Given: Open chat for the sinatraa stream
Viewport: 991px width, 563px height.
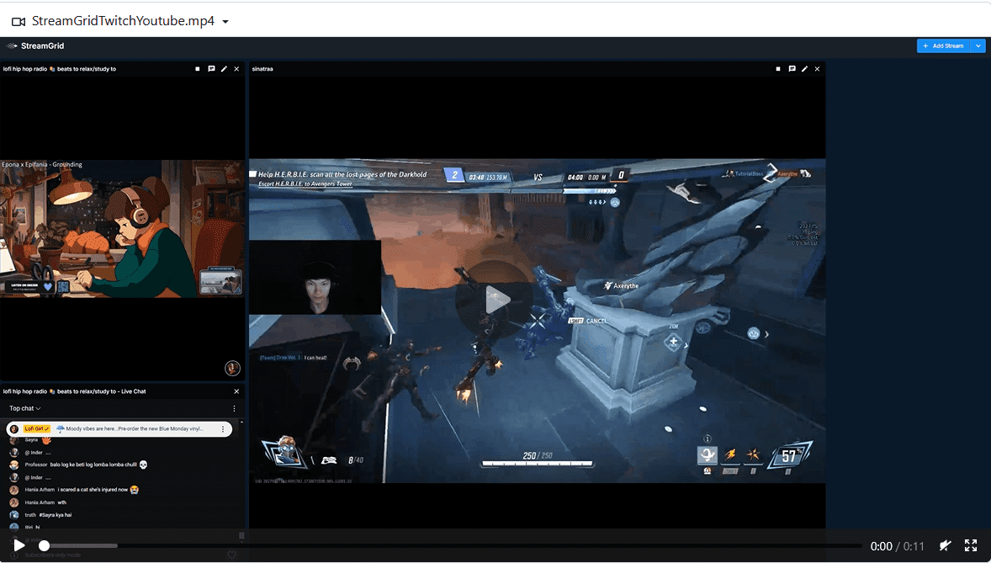Looking at the screenshot, I should pyautogui.click(x=792, y=69).
